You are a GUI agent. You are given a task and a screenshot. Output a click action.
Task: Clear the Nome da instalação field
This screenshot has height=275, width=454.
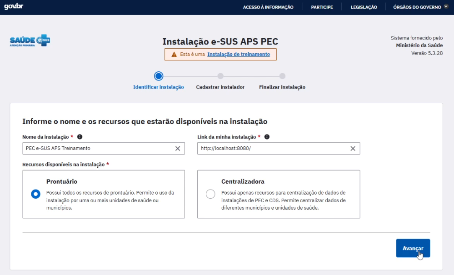(x=178, y=149)
